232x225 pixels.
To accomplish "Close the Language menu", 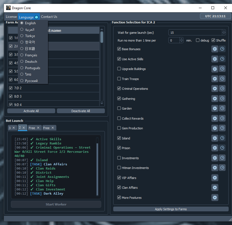I will [29, 17].
